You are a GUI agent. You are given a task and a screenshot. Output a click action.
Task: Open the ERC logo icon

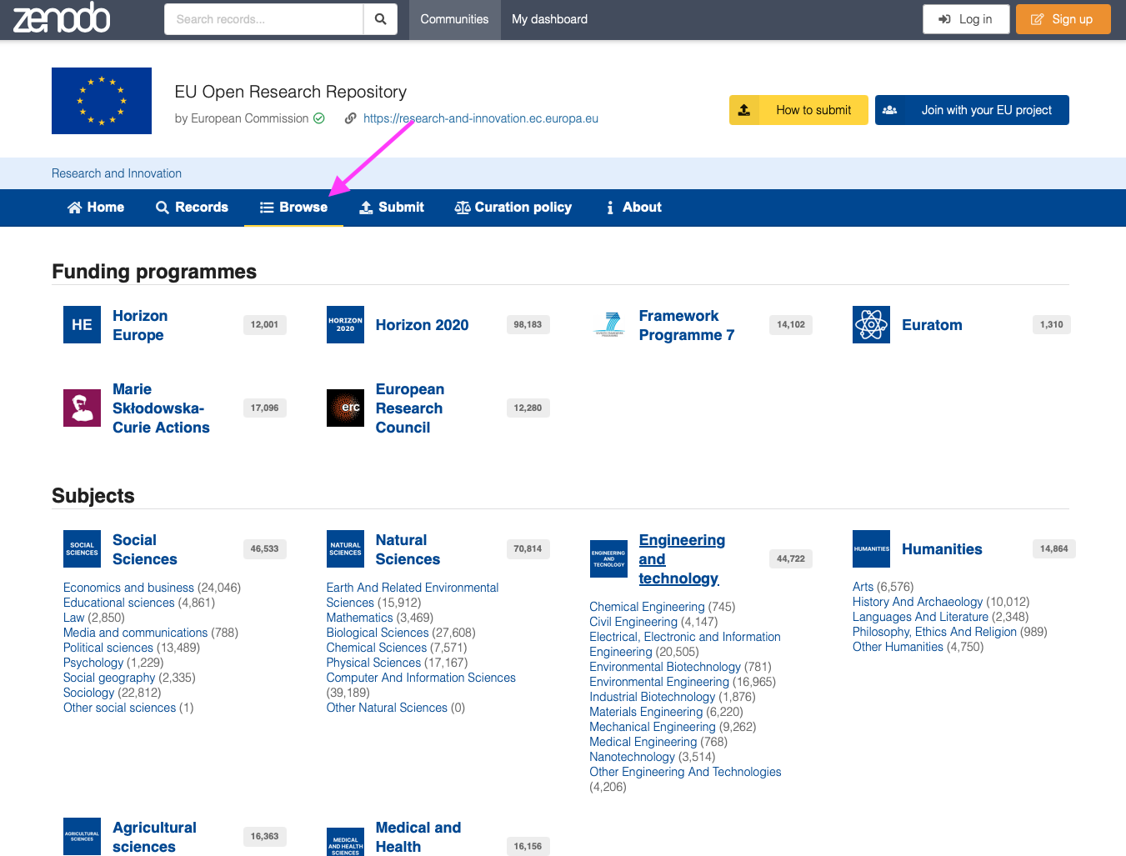click(345, 408)
